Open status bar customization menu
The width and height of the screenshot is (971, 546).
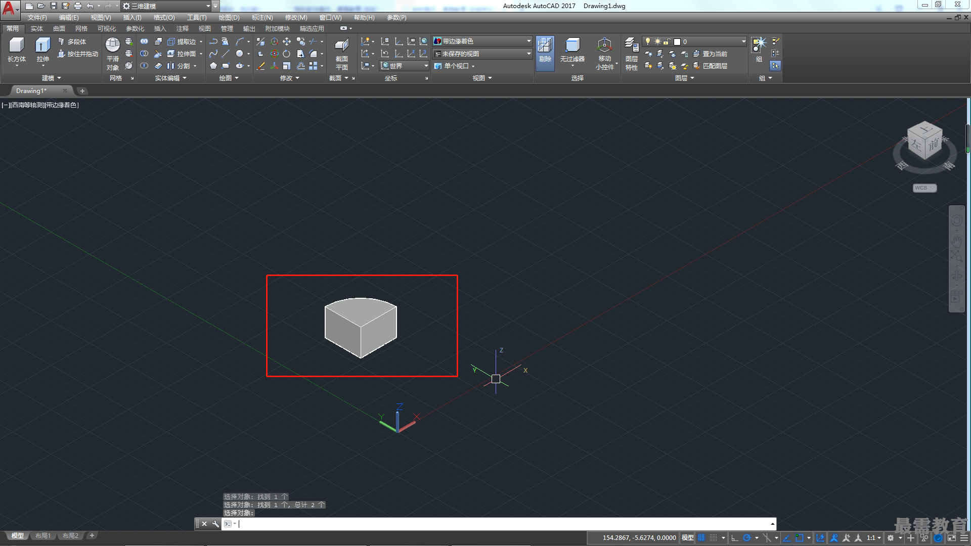click(x=964, y=538)
